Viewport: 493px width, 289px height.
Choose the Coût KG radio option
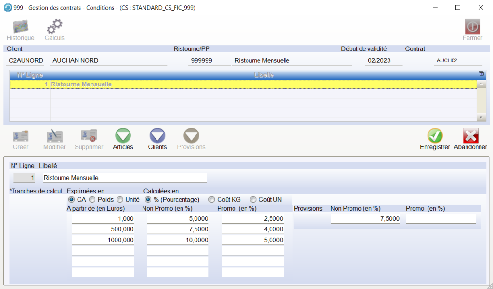(x=211, y=199)
